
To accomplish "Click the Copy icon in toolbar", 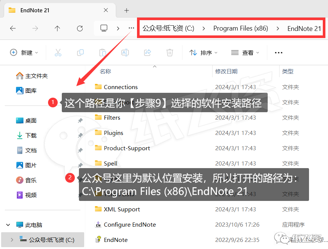I will [80, 53].
